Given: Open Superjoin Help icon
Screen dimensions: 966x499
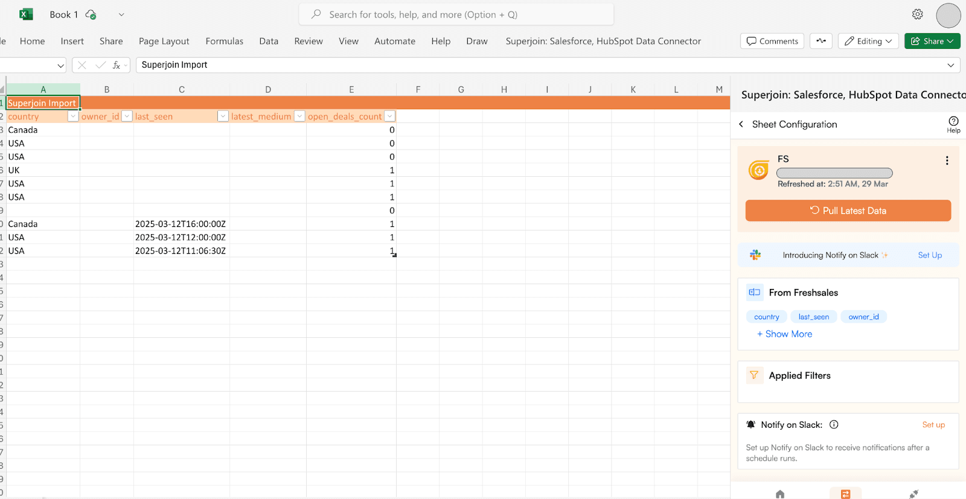Looking at the screenshot, I should coord(953,124).
